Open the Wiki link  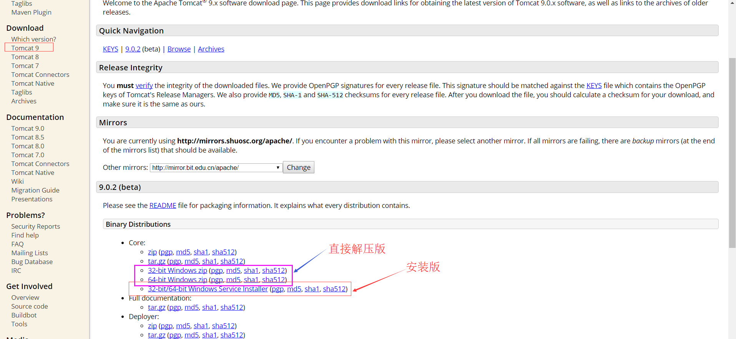tap(17, 181)
